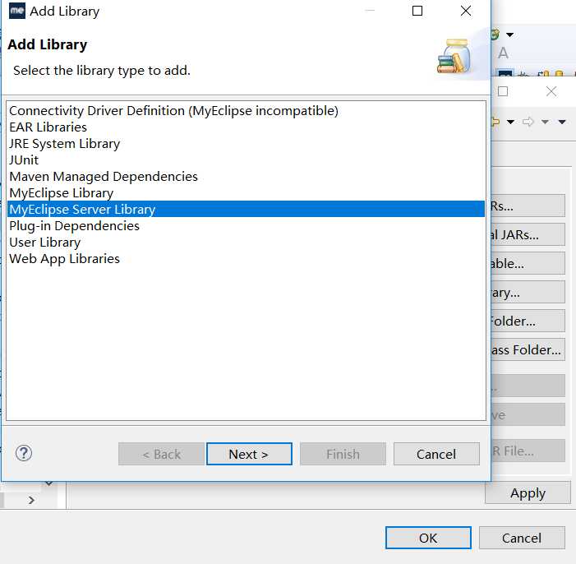The height and width of the screenshot is (564, 576).
Task: Click the MyEclipse 'me' title icon
Action: coord(17,11)
